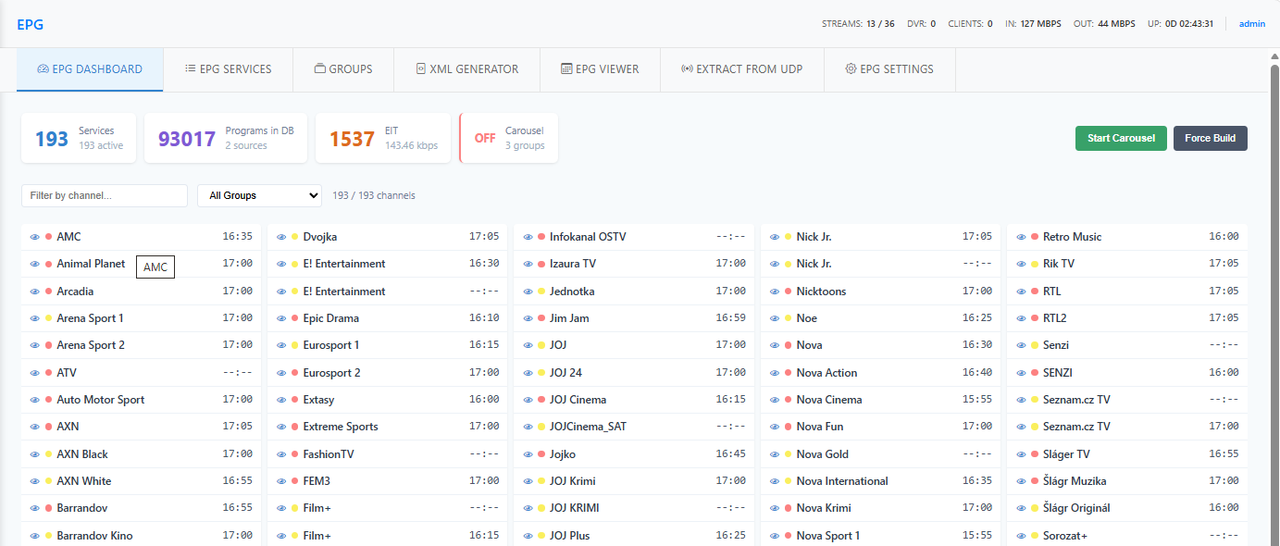Switch to the EPG Viewer tab
The width and height of the screenshot is (1280, 546).
point(600,69)
